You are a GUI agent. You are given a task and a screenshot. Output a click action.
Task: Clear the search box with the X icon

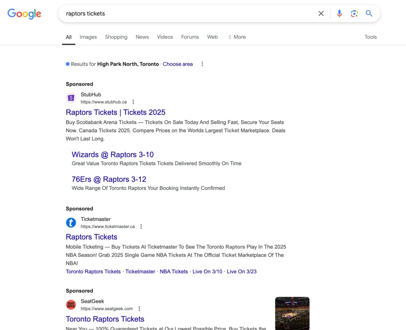point(321,13)
